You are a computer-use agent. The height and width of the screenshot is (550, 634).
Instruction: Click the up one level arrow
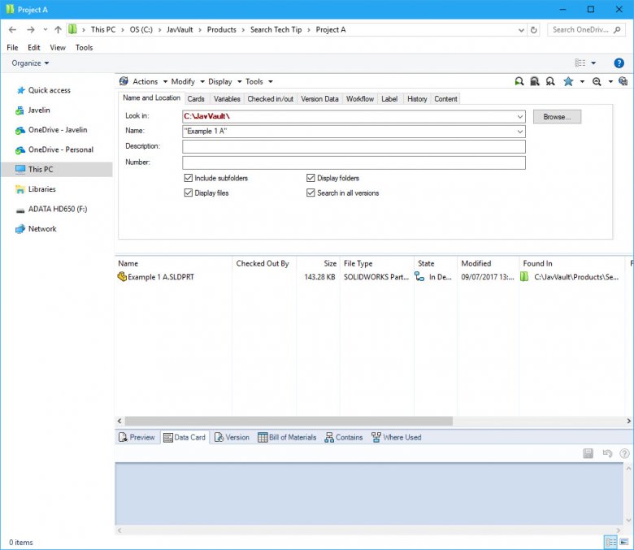pyautogui.click(x=59, y=29)
